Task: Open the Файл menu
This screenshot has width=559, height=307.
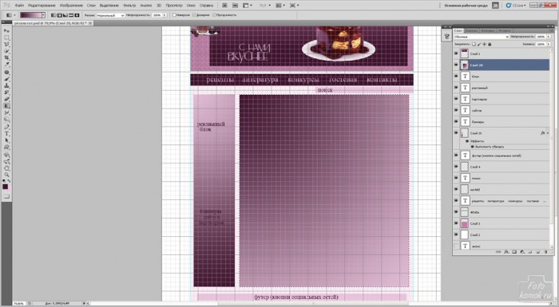Action: pos(19,6)
